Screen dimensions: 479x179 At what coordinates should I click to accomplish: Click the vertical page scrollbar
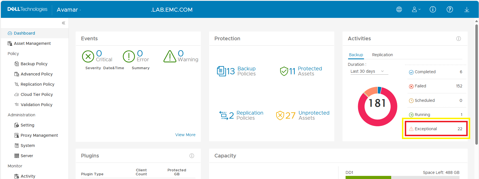(x=477, y=85)
